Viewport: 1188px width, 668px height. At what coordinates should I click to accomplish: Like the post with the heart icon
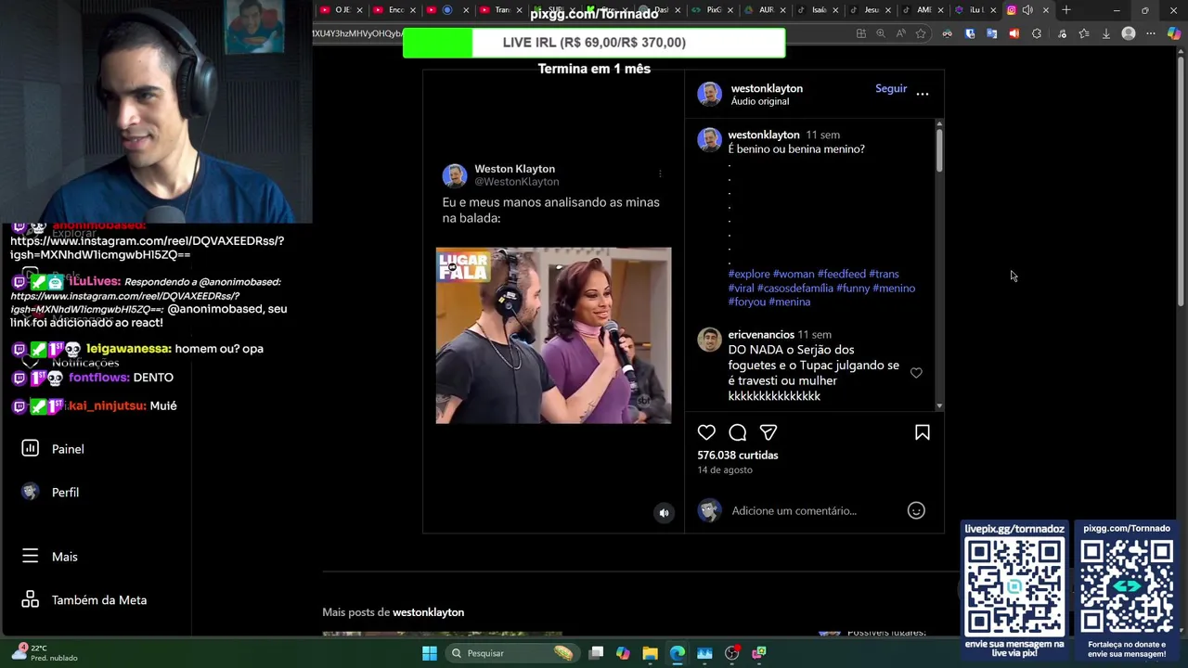click(x=706, y=432)
